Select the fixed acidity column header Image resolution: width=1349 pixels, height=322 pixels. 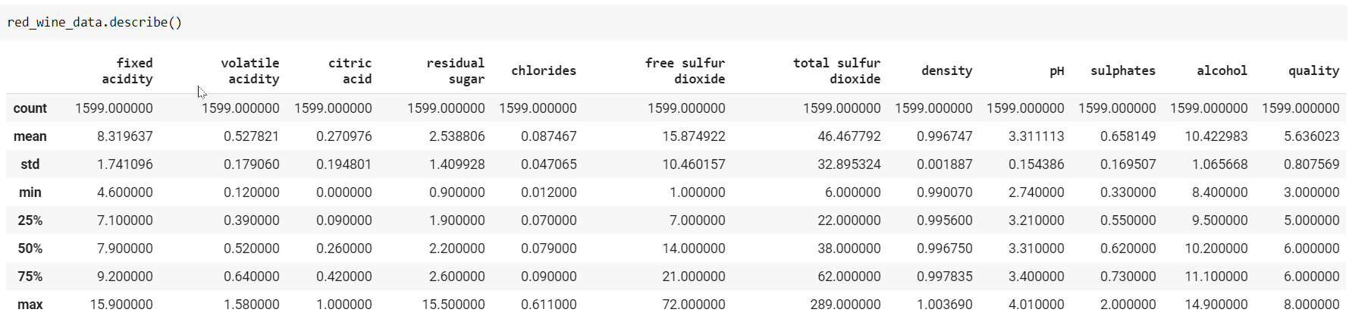pyautogui.click(x=127, y=70)
